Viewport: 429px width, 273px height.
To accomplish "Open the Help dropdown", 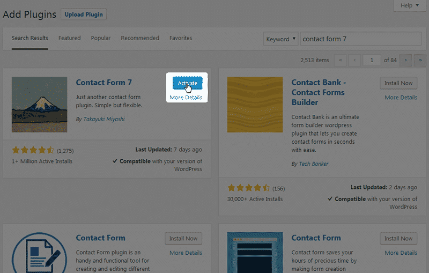I will pyautogui.click(x=410, y=5).
